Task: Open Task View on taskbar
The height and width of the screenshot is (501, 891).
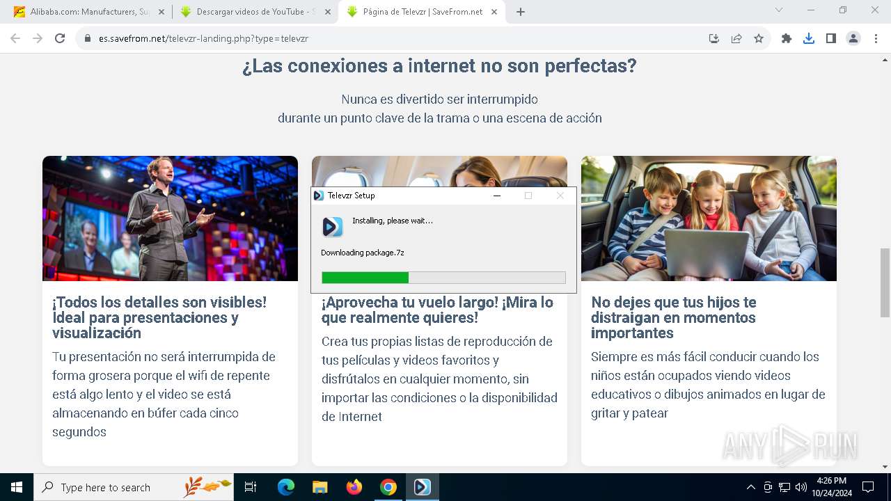Action: click(x=251, y=487)
